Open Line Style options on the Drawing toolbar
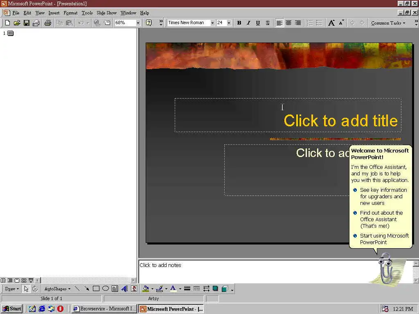 tap(187, 289)
